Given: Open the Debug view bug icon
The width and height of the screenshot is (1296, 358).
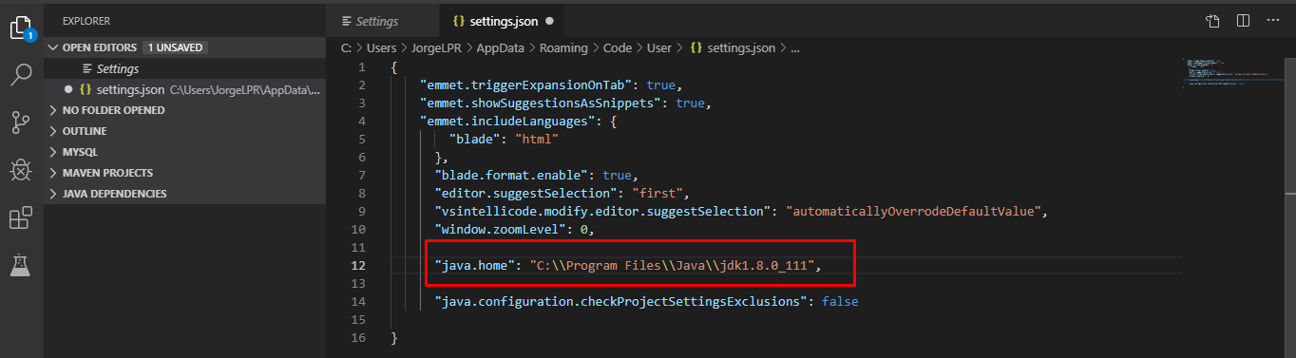Looking at the screenshot, I should pyautogui.click(x=21, y=170).
